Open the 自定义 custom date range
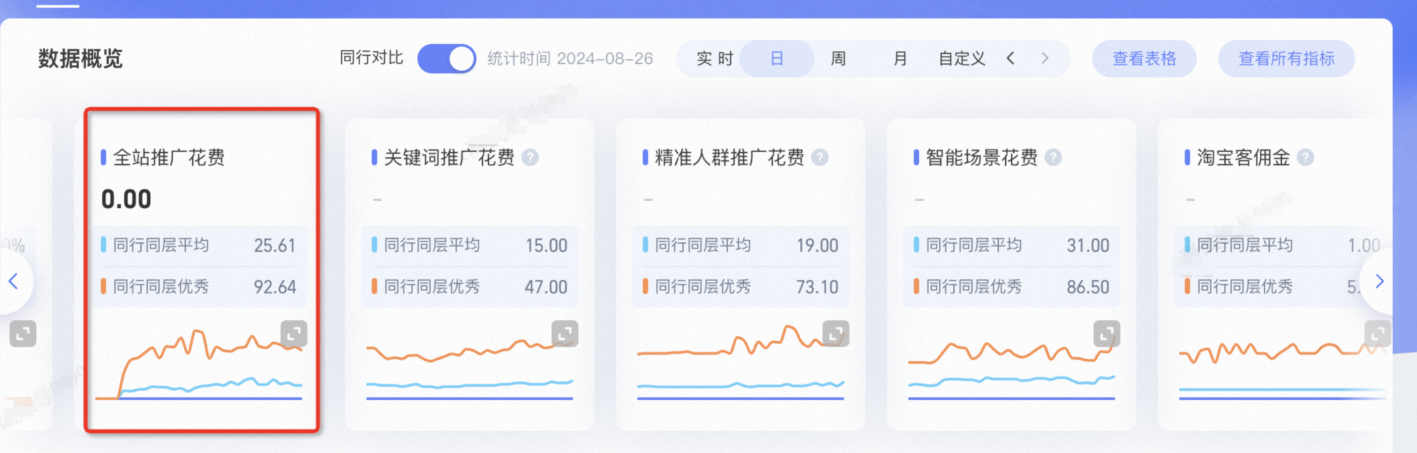This screenshot has width=1417, height=453. point(961,58)
